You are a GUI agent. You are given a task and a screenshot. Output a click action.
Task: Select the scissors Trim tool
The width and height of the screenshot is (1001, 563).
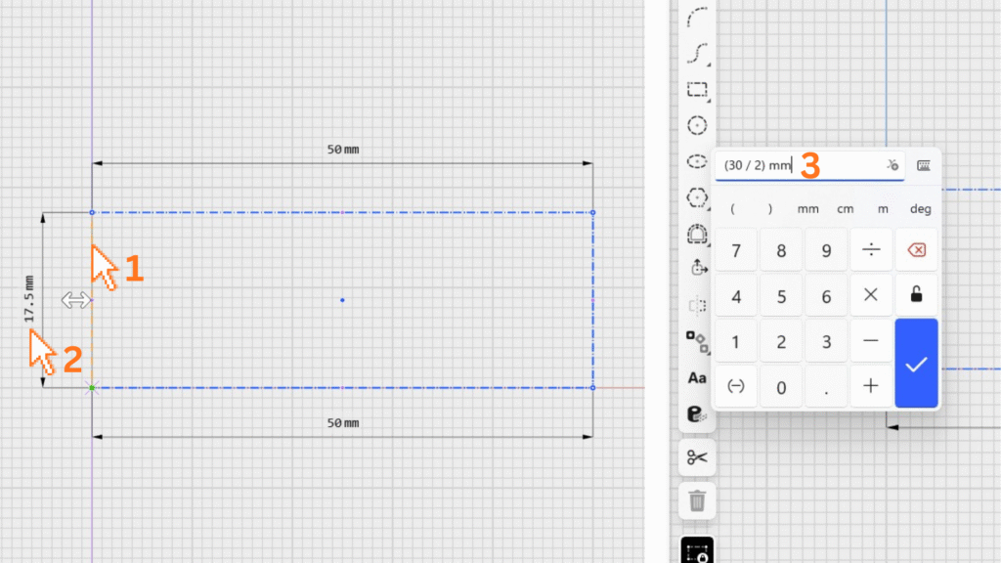coord(697,457)
